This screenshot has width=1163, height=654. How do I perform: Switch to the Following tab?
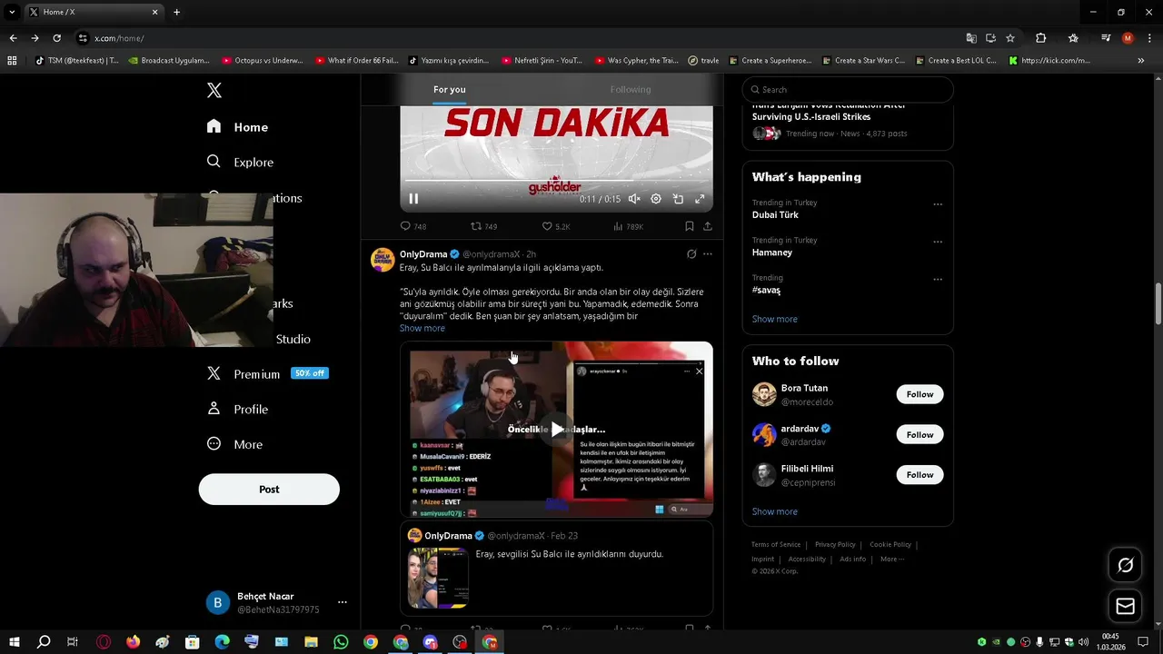[631, 89]
